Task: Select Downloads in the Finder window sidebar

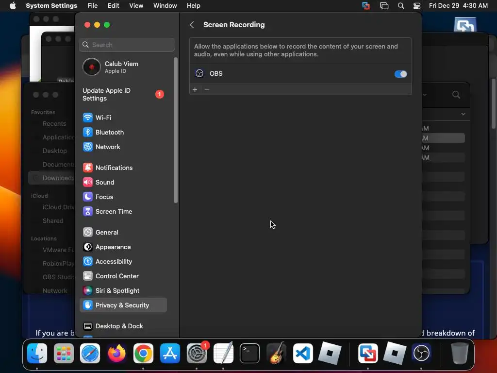Action: (x=51, y=178)
